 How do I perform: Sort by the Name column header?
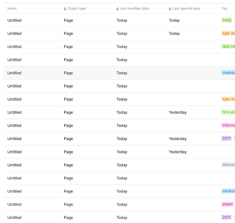click(12, 8)
